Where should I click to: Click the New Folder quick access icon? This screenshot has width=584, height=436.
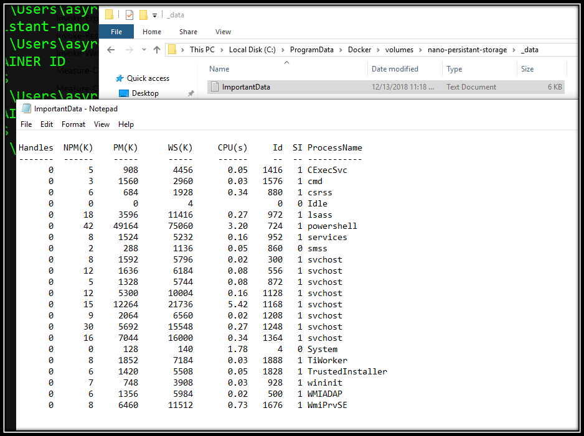click(143, 15)
